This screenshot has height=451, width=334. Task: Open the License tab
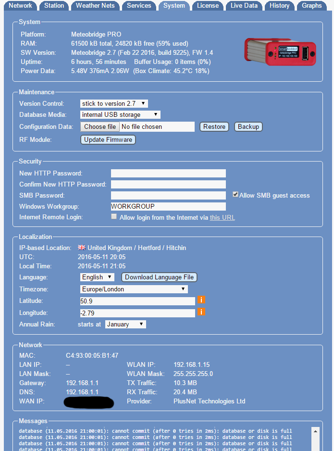click(x=208, y=6)
